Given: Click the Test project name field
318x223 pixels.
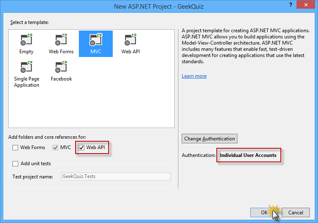Looking at the screenshot, I should click(116, 176).
